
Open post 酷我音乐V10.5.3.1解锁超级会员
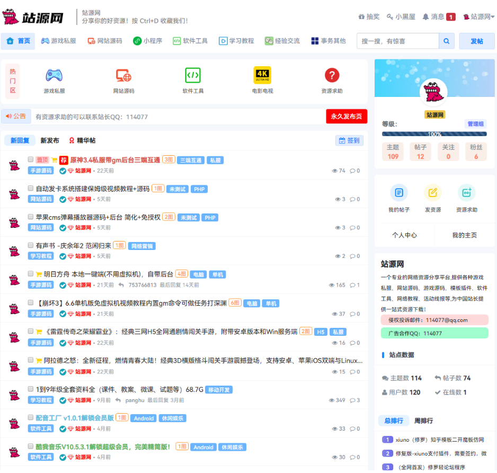103,447
